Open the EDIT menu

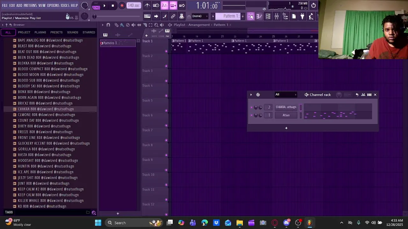tap(12, 5)
